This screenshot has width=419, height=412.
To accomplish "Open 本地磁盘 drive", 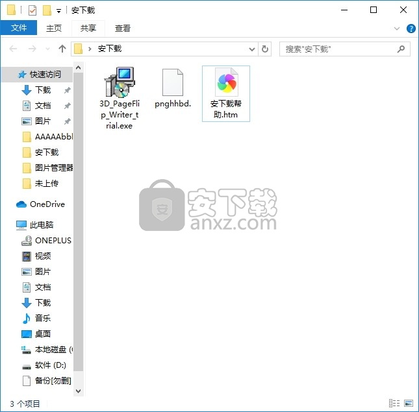I will 47,349.
